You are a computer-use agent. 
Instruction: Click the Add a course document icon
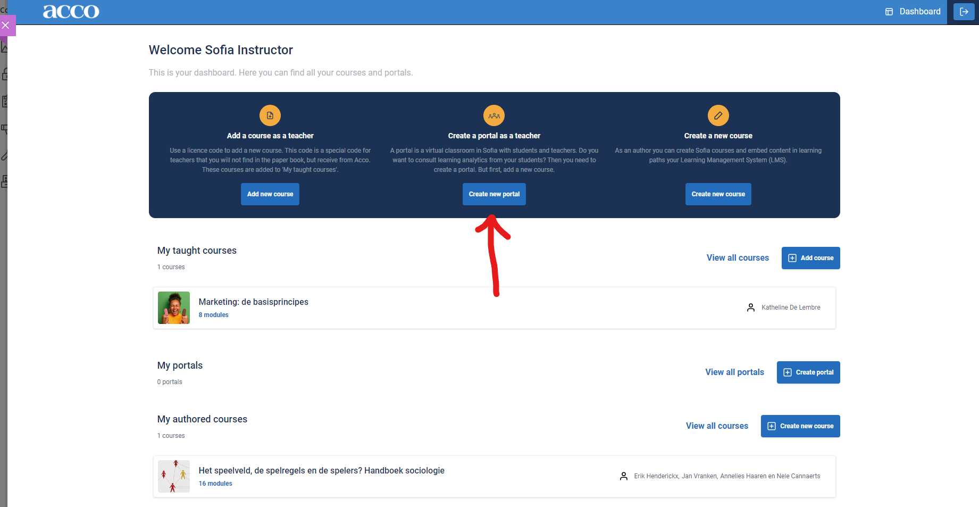[270, 115]
